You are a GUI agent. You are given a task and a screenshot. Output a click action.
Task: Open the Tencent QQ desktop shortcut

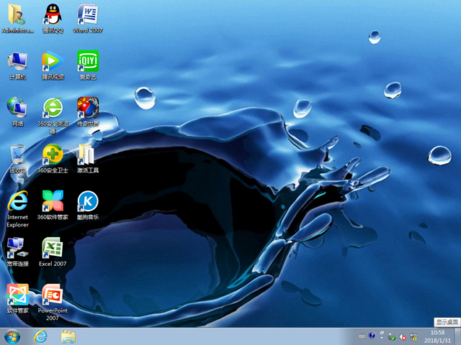click(52, 14)
